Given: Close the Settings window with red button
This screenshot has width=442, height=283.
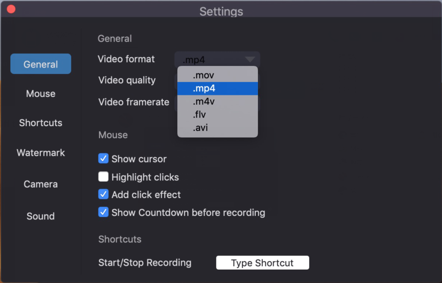Looking at the screenshot, I should [x=10, y=9].
